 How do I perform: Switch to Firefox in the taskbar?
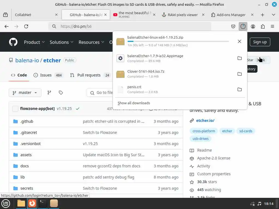[32, 203]
